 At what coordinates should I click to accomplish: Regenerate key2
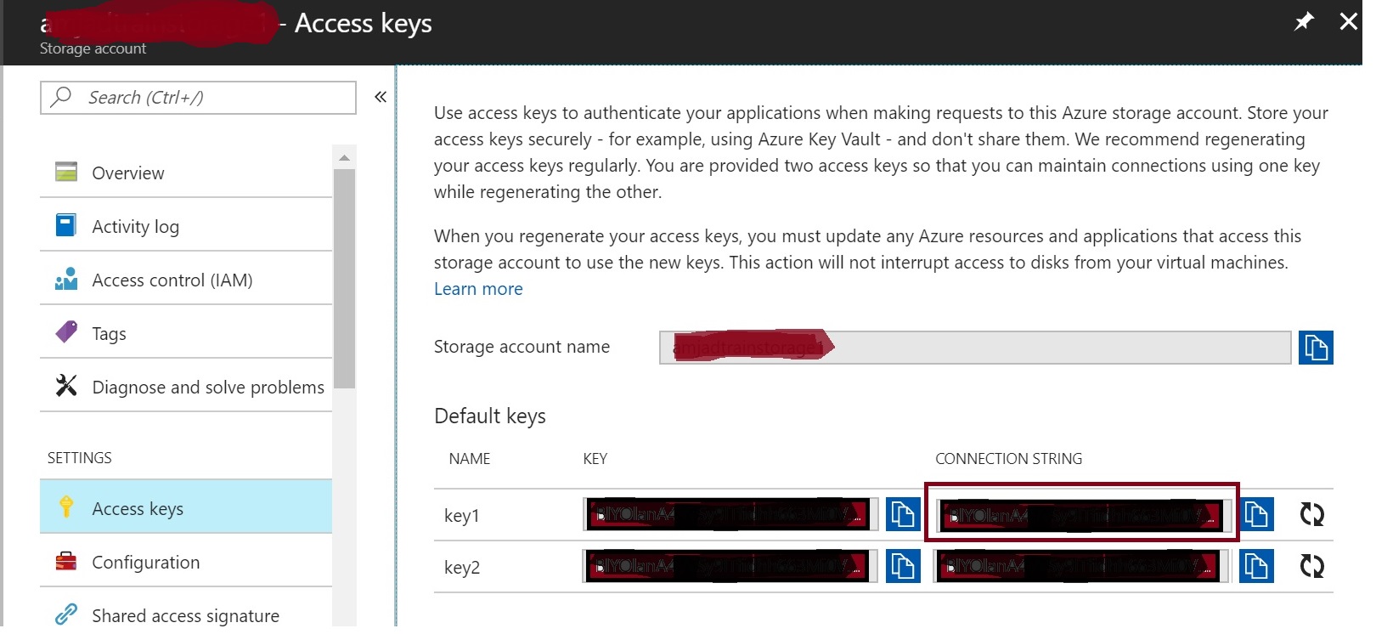click(1312, 566)
